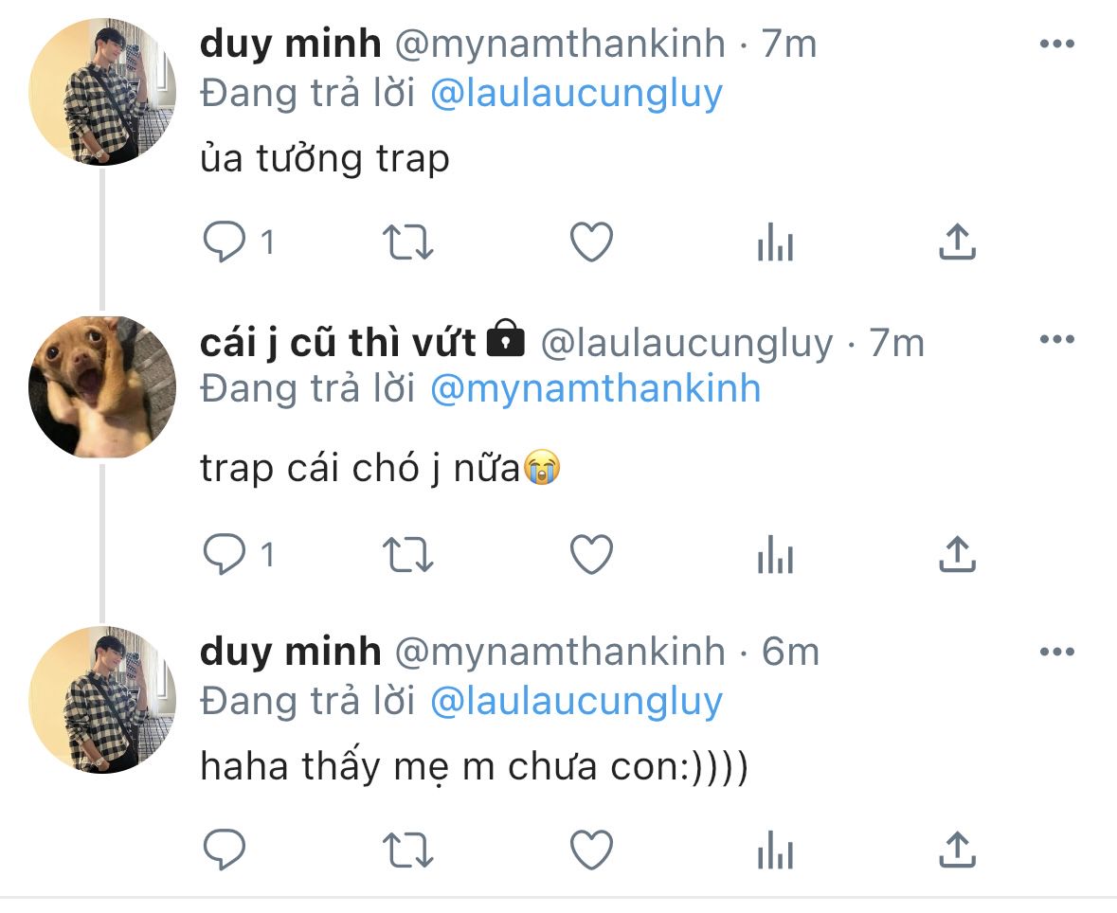Share the 'trap cái chó j nữa' tweet
This screenshot has width=1117, height=913.
tap(957, 554)
